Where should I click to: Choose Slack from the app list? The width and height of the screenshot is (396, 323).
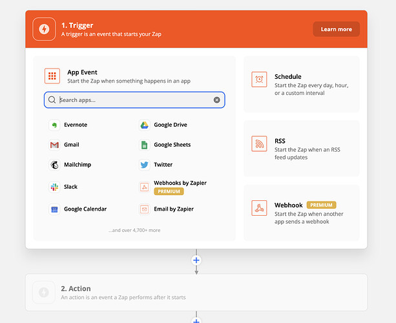[70, 187]
